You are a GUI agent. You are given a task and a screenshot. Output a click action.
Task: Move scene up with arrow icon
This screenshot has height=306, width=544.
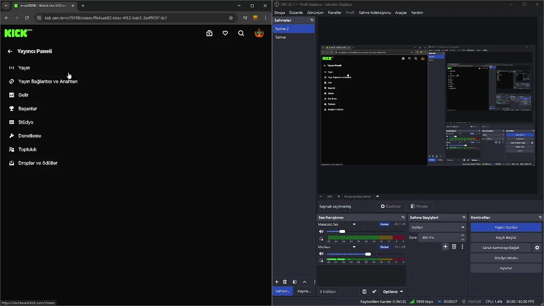tap(304, 282)
